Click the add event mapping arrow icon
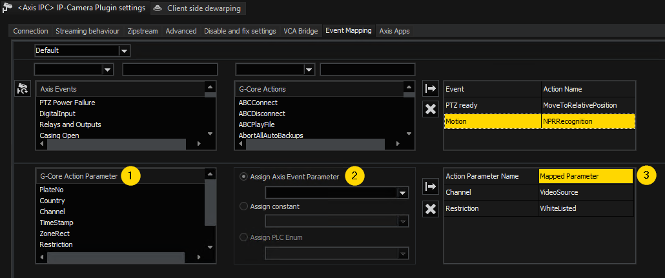The image size is (665, 278). click(x=431, y=88)
